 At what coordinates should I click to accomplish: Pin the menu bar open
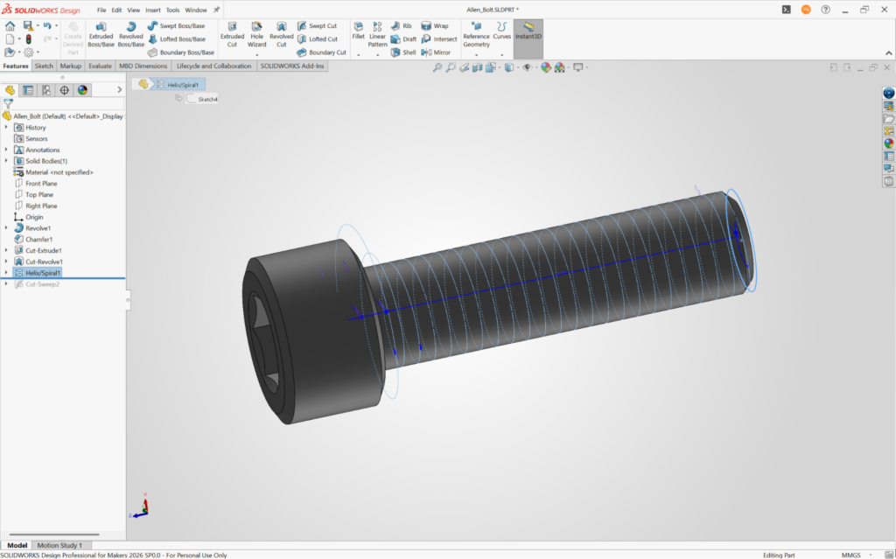click(217, 10)
